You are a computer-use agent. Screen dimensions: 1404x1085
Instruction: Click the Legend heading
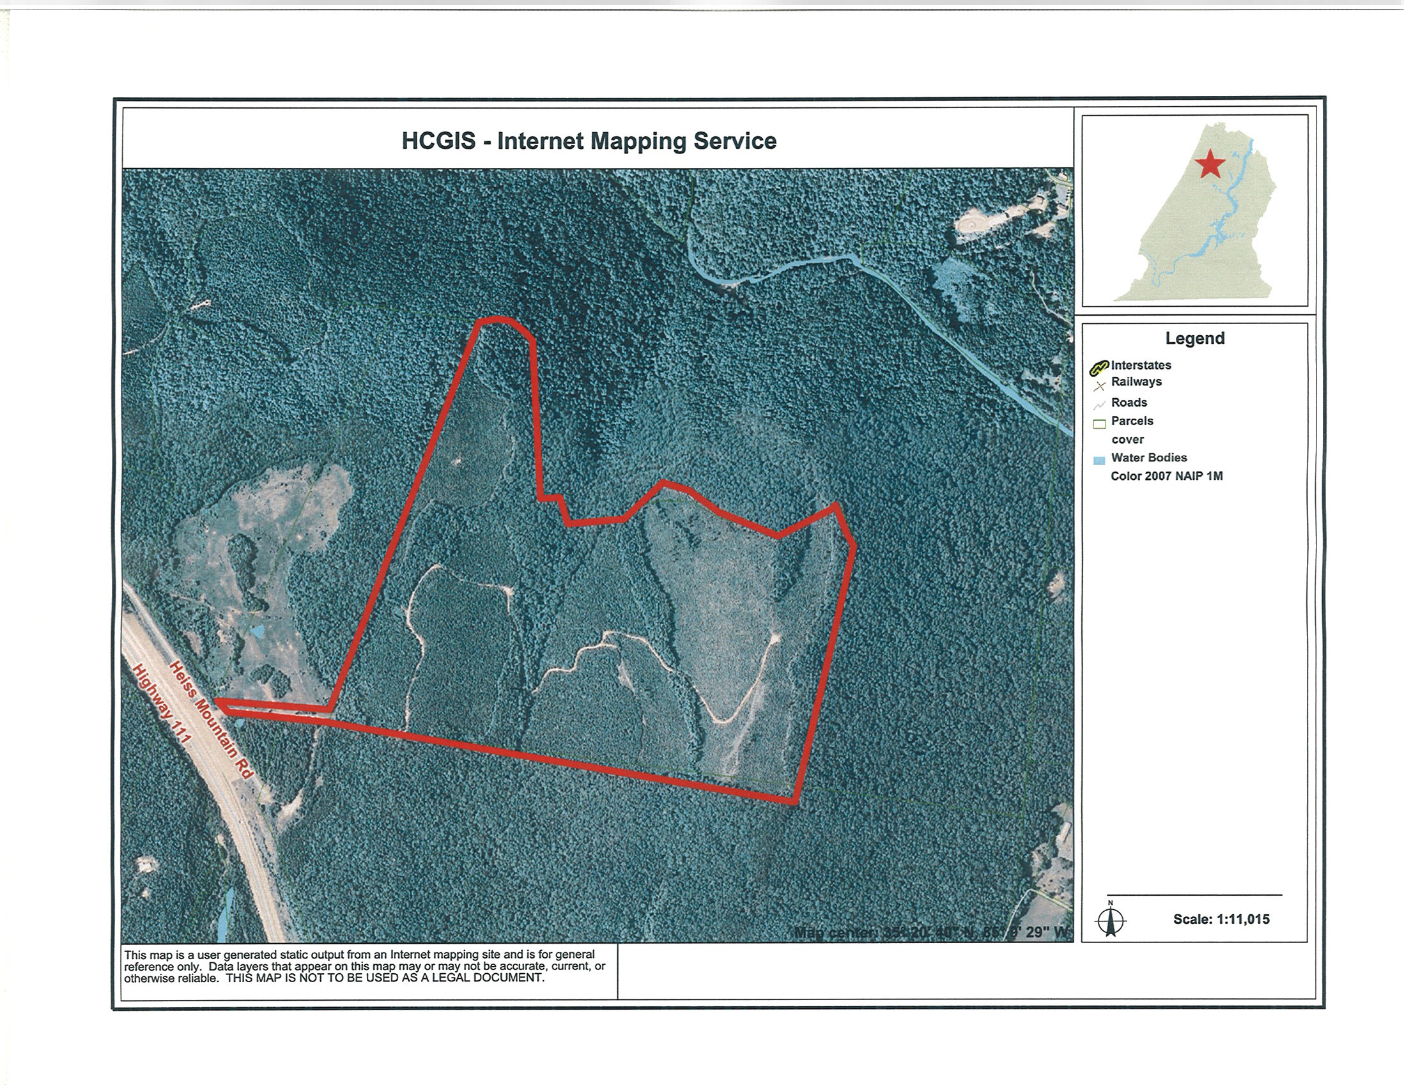coord(1194,338)
